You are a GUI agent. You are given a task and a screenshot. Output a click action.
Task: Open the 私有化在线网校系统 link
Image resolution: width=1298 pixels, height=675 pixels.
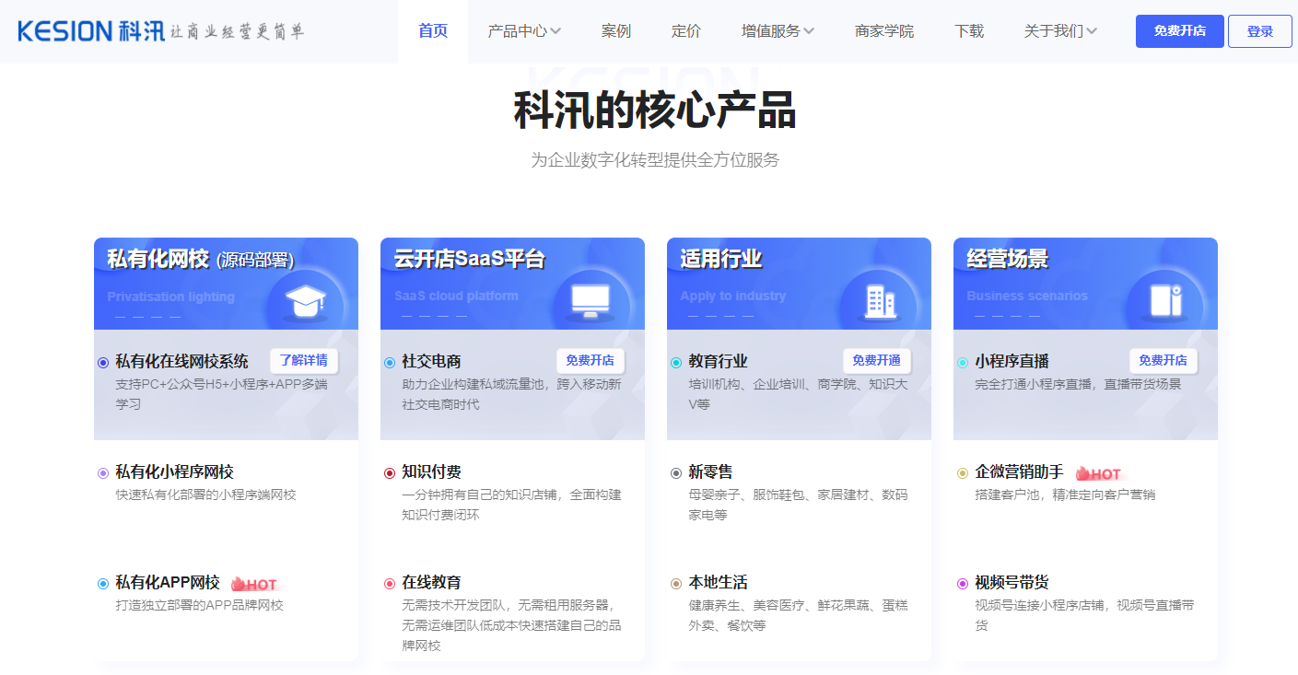tap(181, 361)
